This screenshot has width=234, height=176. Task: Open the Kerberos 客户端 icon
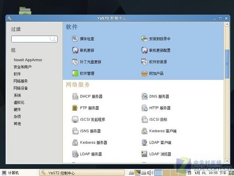(145, 131)
